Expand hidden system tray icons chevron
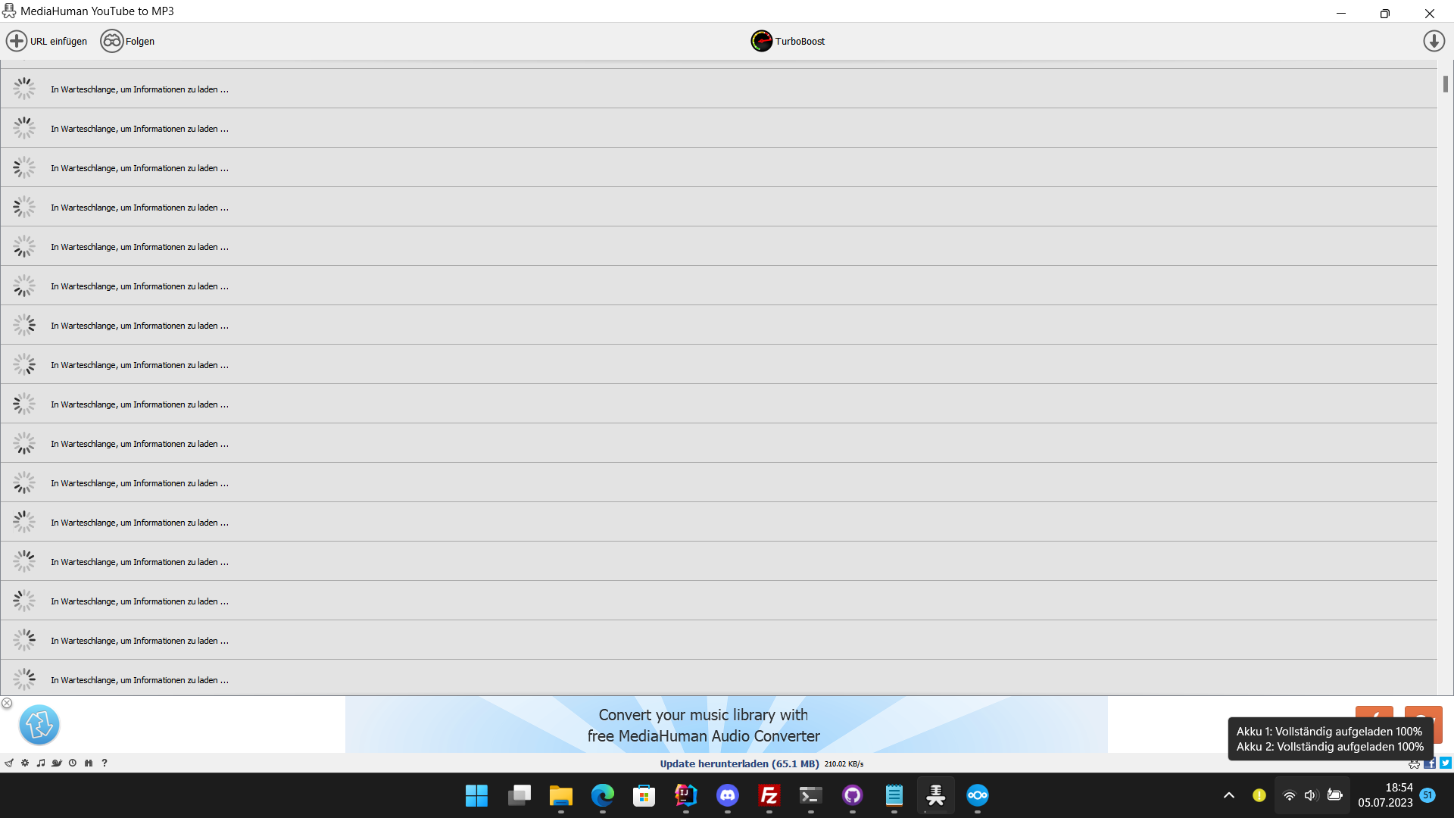 click(x=1229, y=795)
